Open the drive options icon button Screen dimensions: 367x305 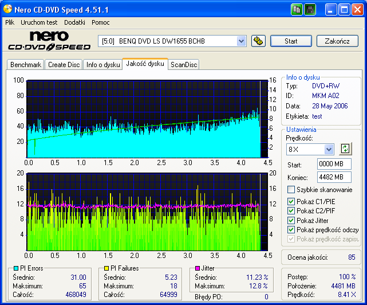(x=258, y=41)
